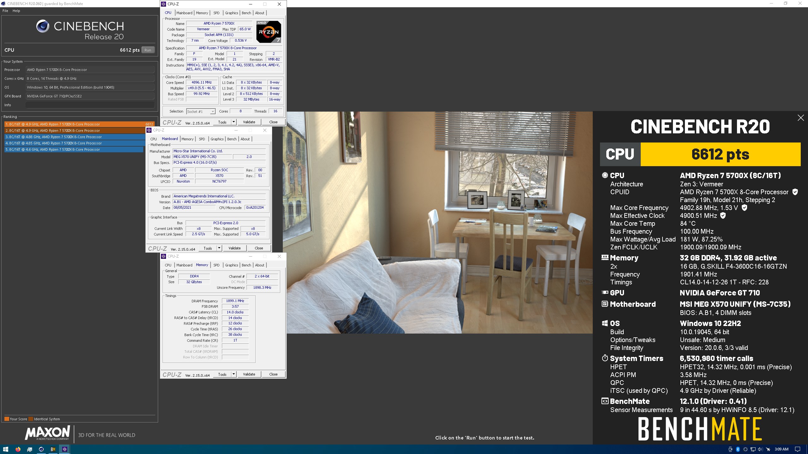Image resolution: width=808 pixels, height=454 pixels.
Task: Select ranking entry 3 at 4.88 GHz
Action: [x=75, y=137]
